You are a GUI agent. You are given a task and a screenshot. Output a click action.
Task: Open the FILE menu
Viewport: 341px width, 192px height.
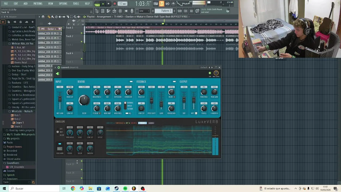tap(6, 4)
